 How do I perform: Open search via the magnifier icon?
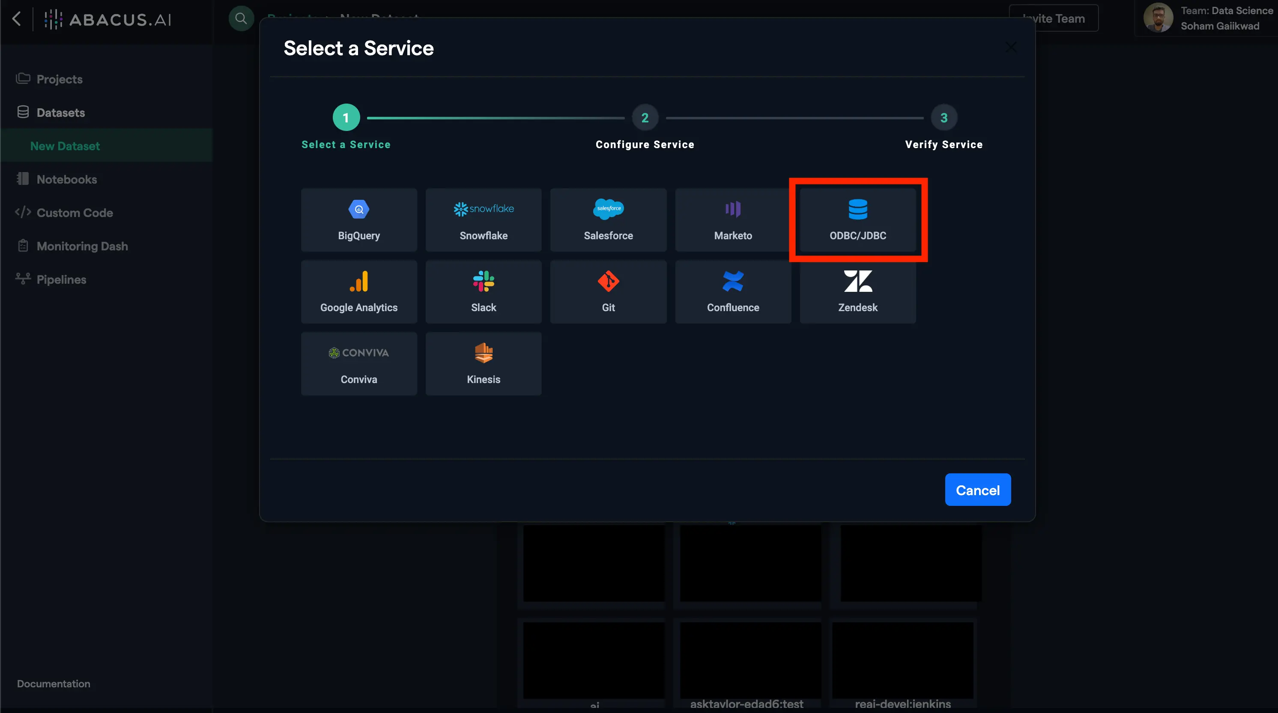pos(241,18)
